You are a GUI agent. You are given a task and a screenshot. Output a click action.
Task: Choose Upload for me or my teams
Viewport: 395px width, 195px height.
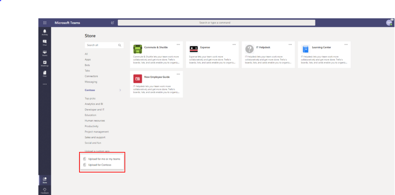tap(104, 159)
